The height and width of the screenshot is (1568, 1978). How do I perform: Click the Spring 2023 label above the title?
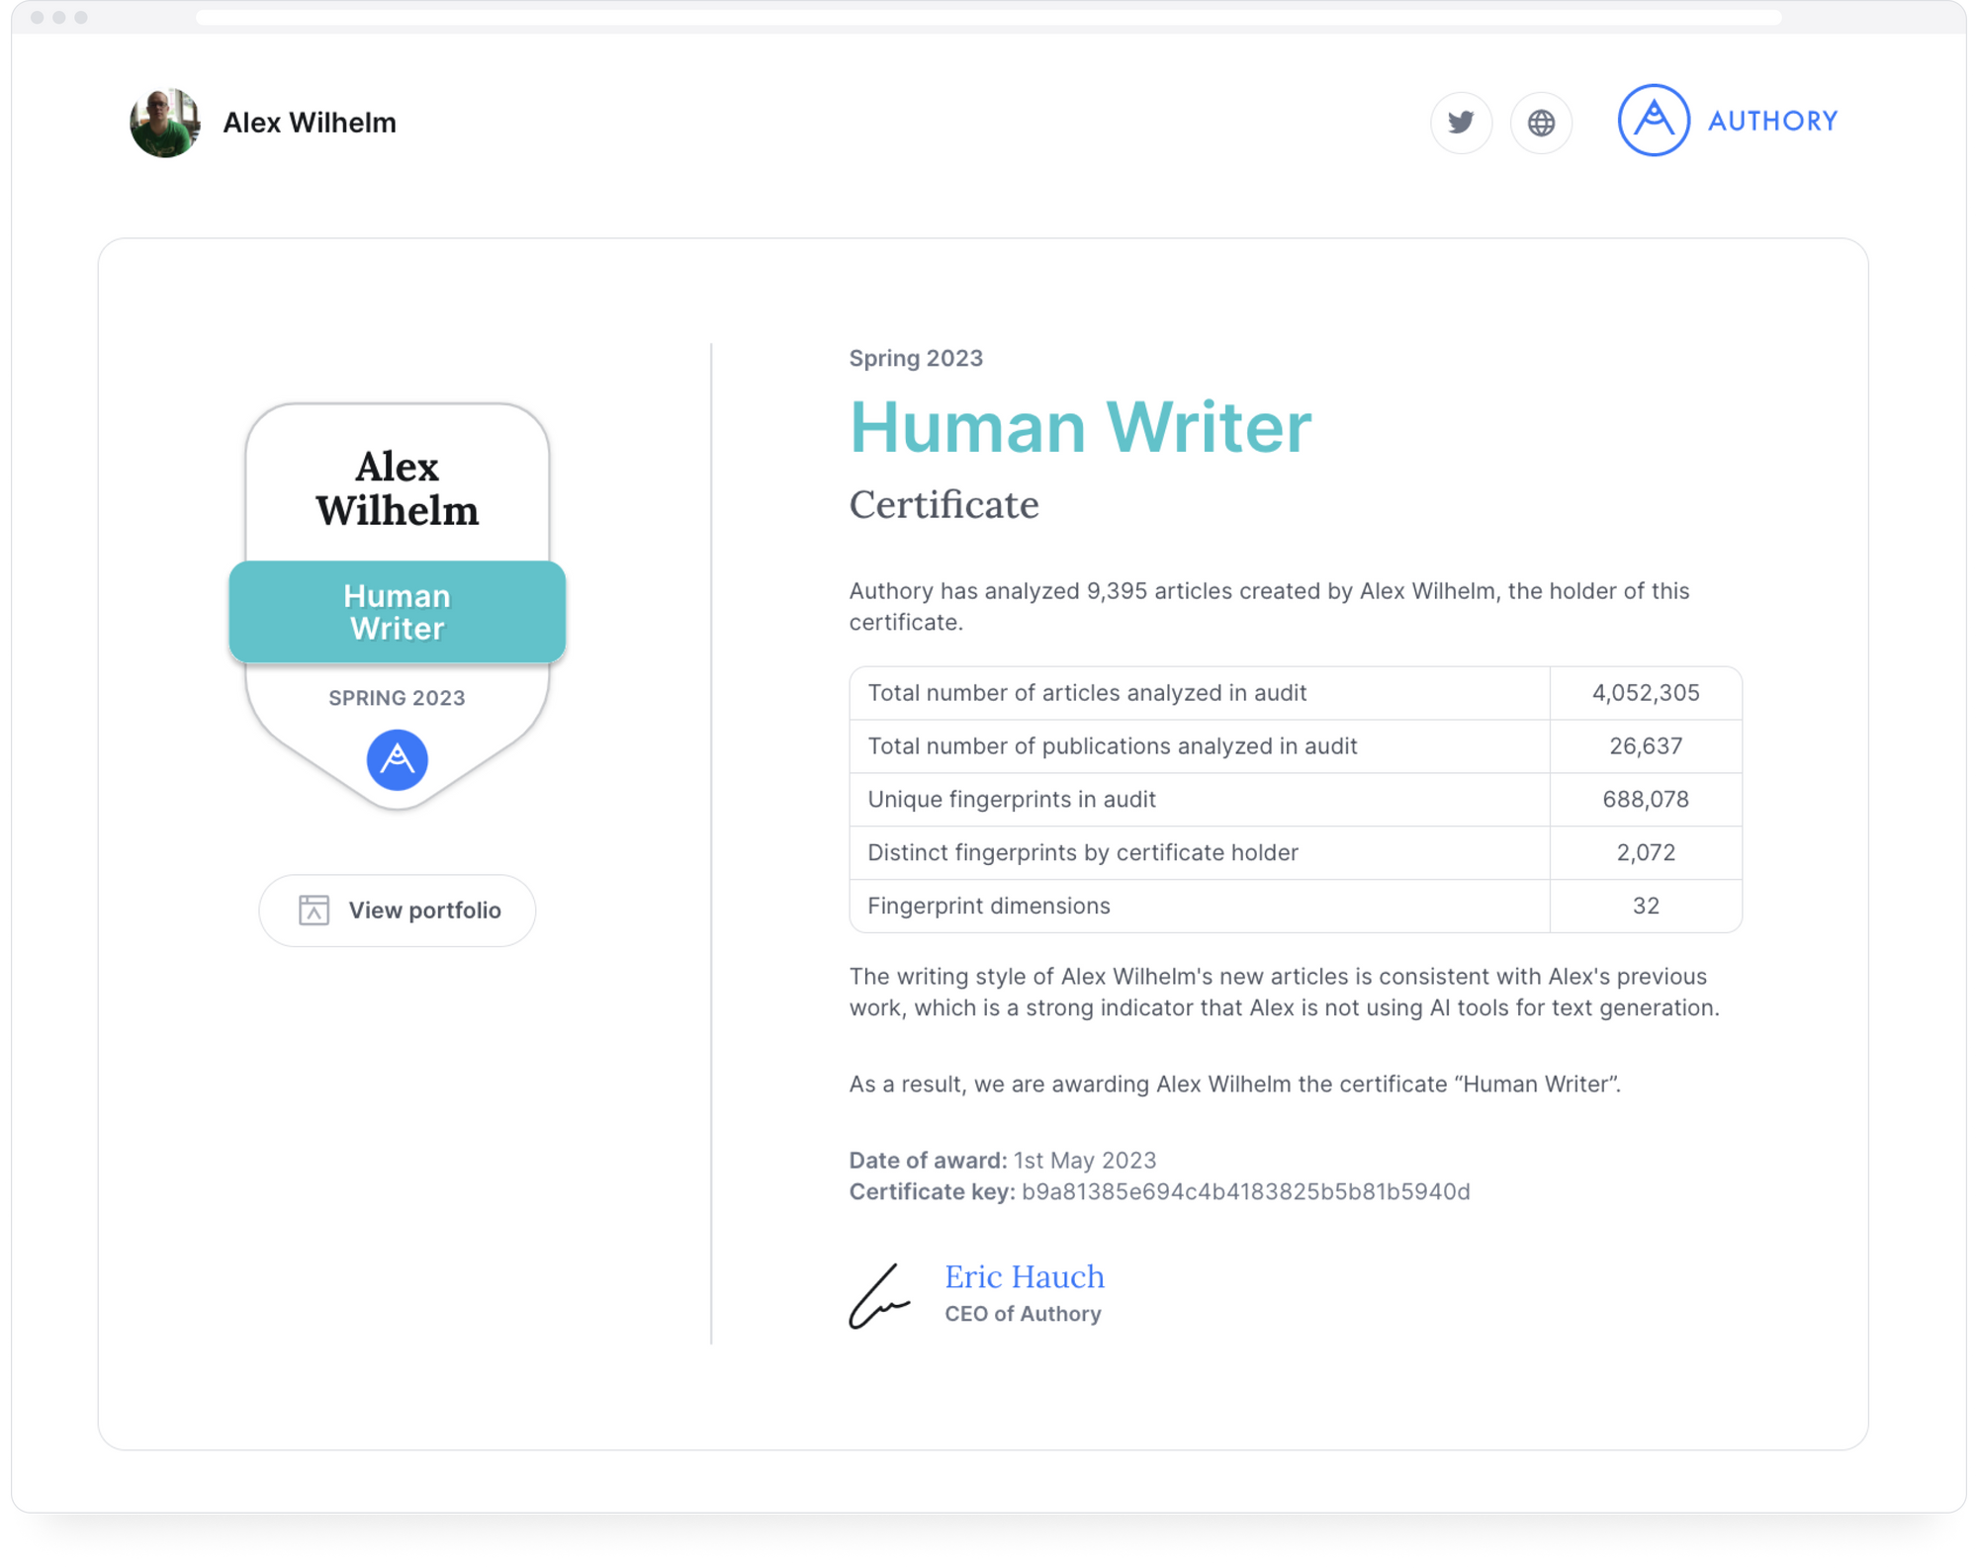pyautogui.click(x=916, y=358)
